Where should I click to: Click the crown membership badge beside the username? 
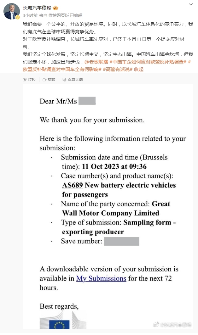[55, 8]
